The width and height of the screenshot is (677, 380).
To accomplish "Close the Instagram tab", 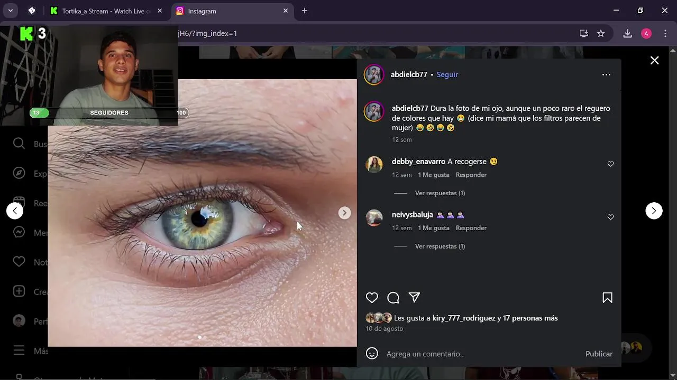I will (286, 11).
